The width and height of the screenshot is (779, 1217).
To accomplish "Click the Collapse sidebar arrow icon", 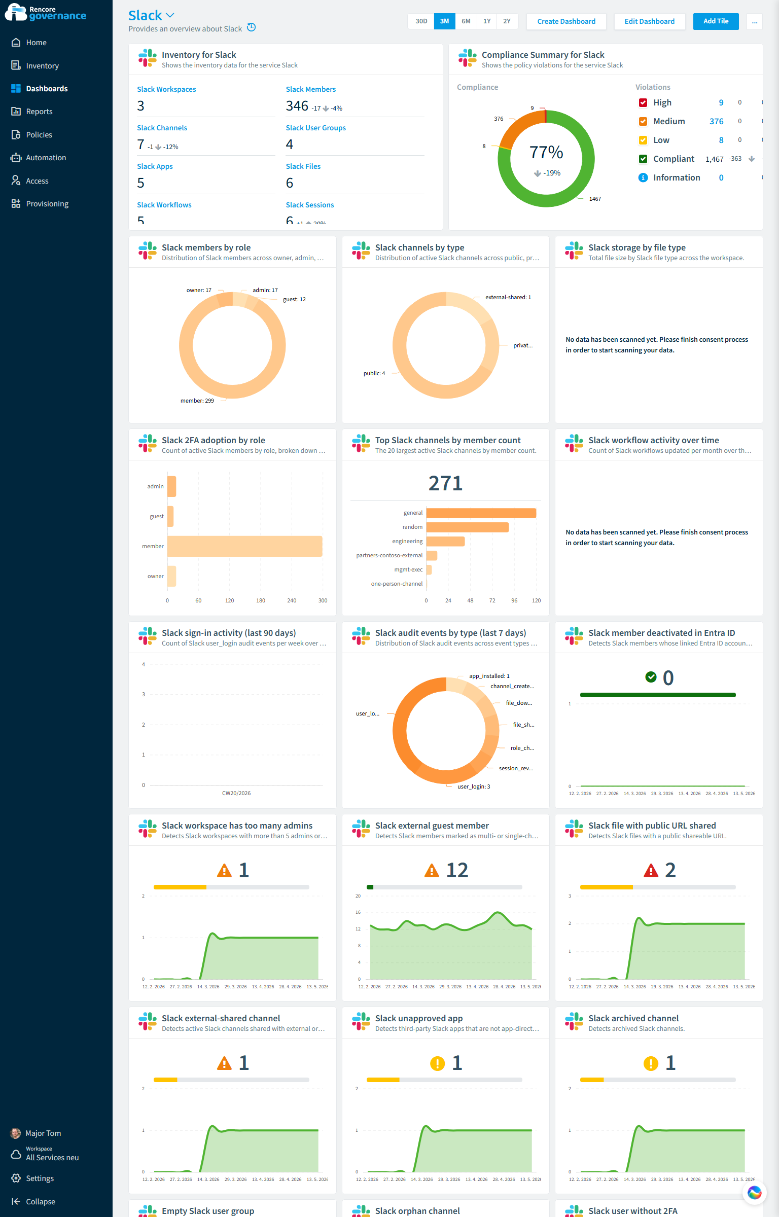I will pyautogui.click(x=16, y=1201).
